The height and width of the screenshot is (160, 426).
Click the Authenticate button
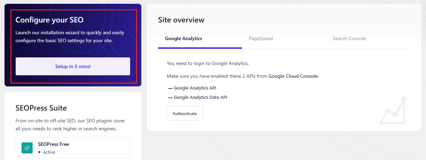(x=185, y=113)
